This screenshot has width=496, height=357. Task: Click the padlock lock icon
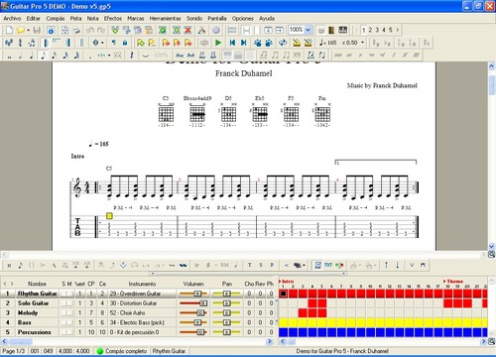125,43
